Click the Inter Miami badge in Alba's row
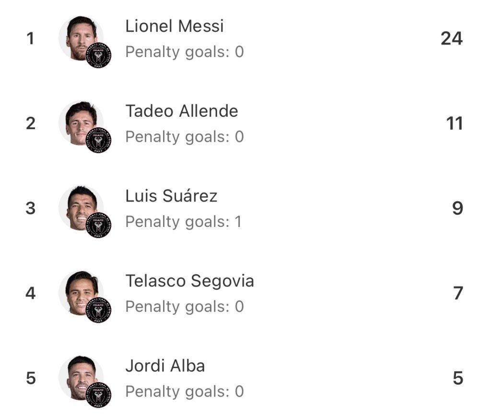 [98, 395]
